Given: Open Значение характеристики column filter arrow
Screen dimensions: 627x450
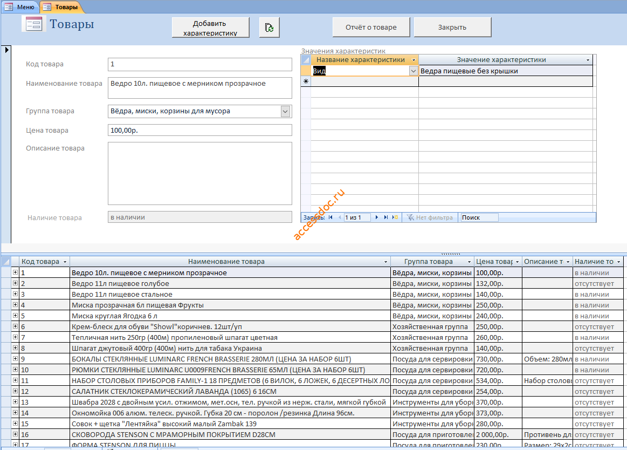Looking at the screenshot, I should pos(588,60).
